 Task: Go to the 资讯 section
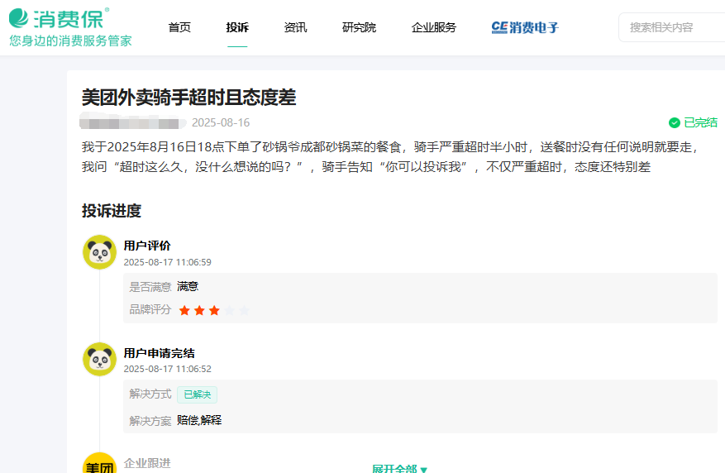coord(295,28)
